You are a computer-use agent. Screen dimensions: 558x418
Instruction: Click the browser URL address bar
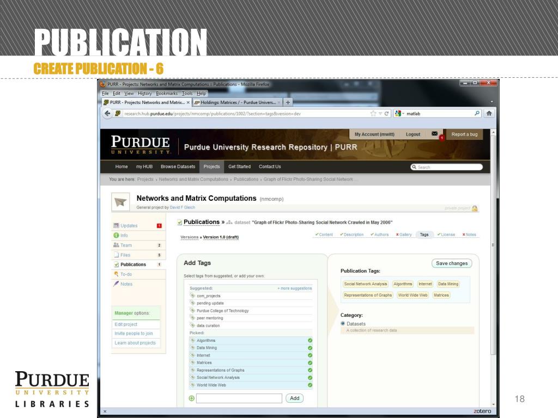click(246, 114)
